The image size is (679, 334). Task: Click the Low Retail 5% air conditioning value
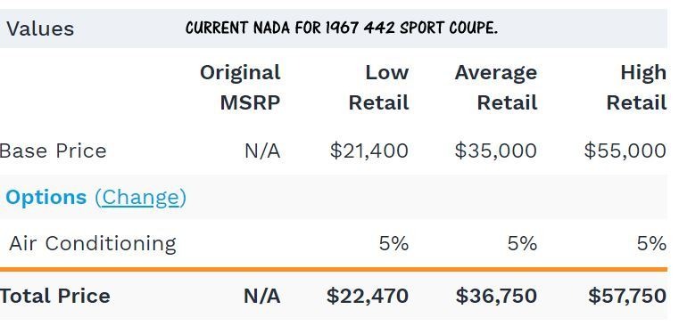[x=393, y=244]
